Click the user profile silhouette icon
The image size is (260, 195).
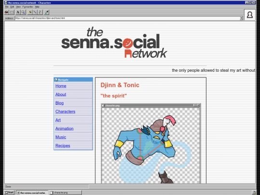point(250,15)
